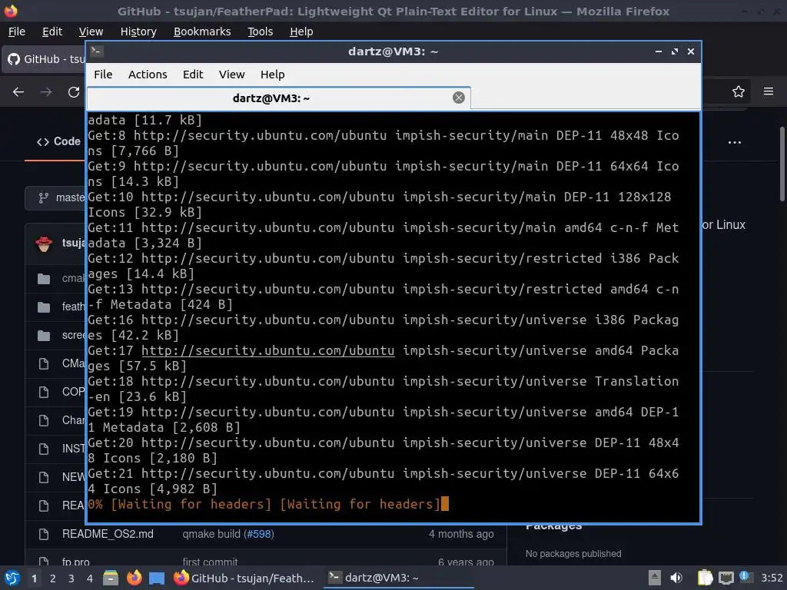Open pull request #598 link
This screenshot has height=590, width=787.
pyautogui.click(x=258, y=534)
